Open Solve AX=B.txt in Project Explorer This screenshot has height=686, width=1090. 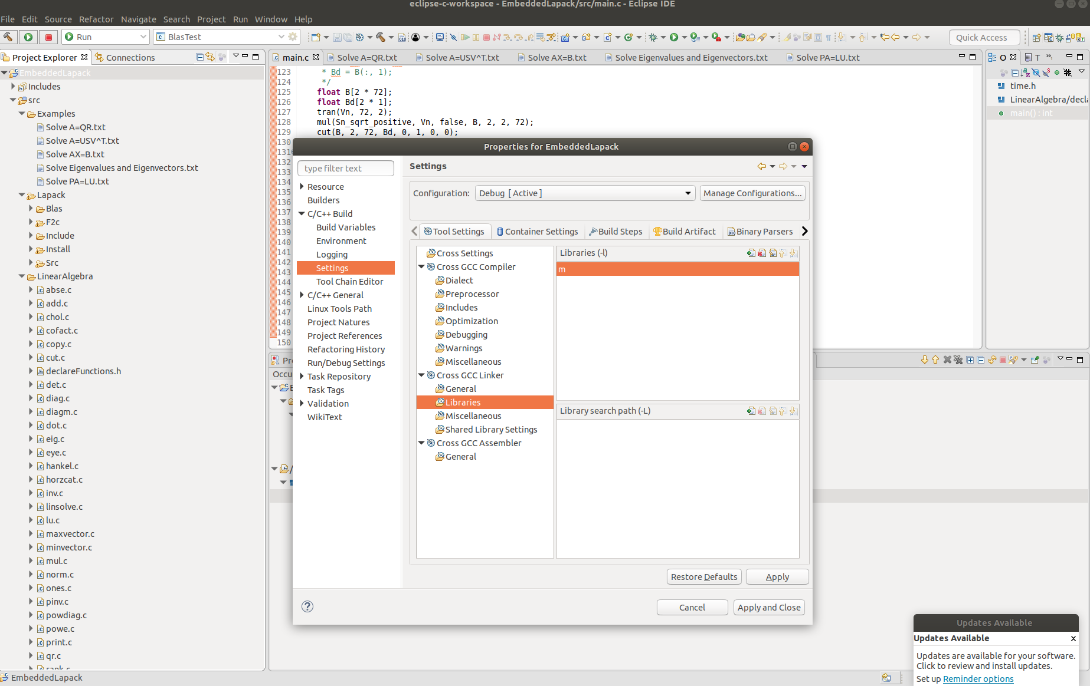75,154
